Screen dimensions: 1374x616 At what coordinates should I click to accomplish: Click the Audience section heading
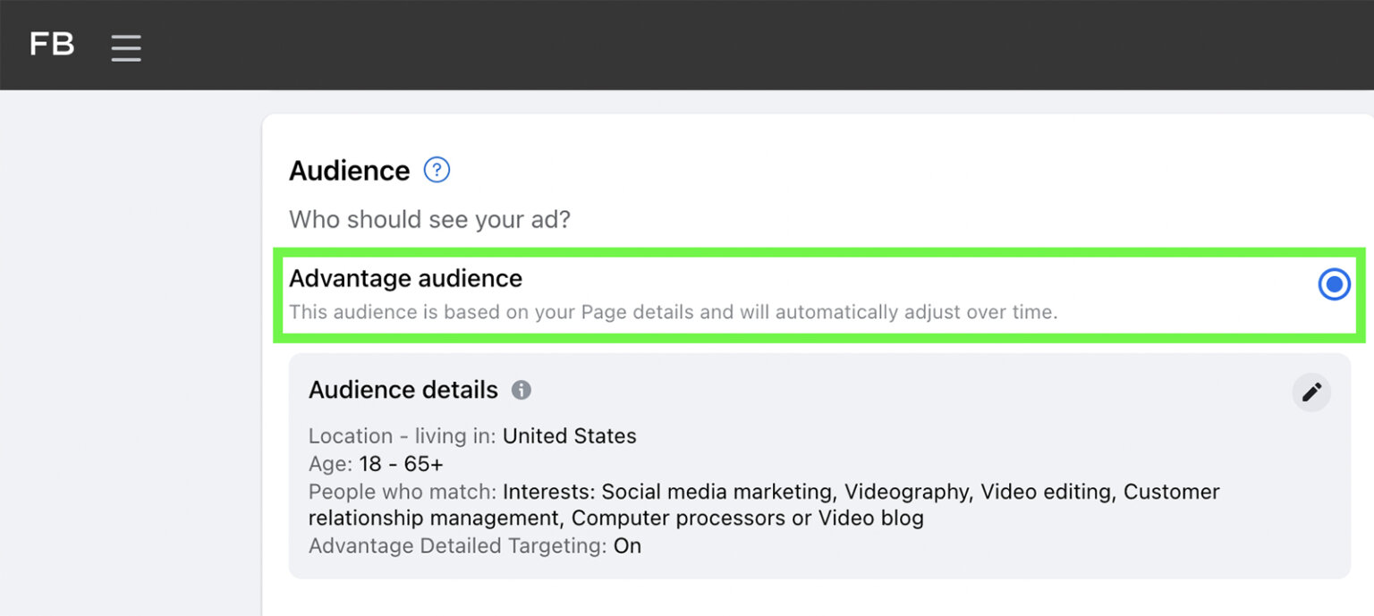349,170
